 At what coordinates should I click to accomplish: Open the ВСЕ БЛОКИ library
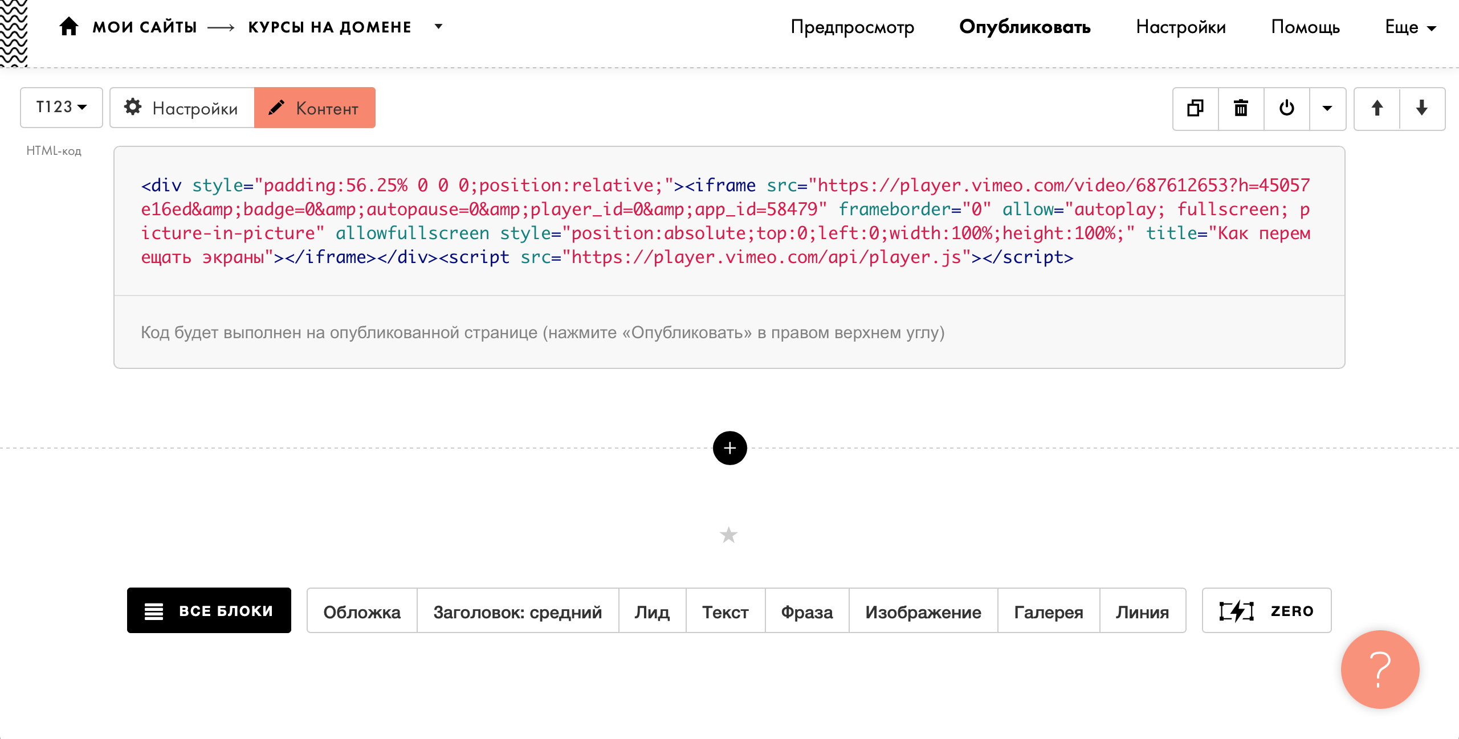point(209,610)
